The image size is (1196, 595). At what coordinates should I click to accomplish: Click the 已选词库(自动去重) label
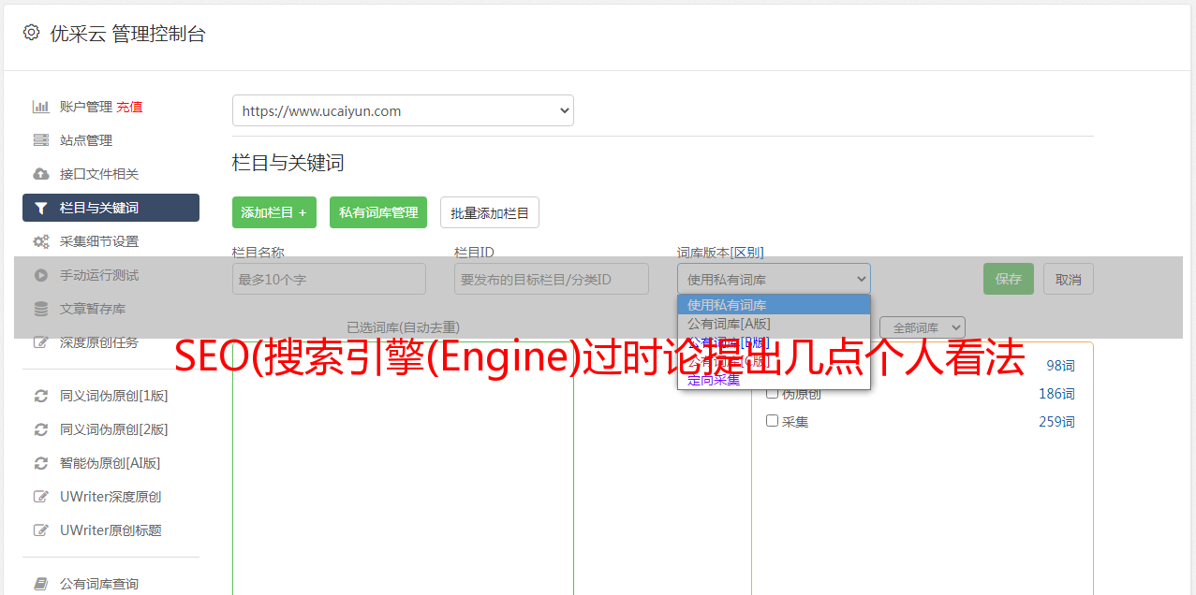(x=403, y=327)
